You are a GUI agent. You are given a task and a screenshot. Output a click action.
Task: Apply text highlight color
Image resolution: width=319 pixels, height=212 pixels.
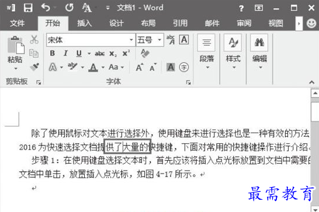tap(72, 67)
